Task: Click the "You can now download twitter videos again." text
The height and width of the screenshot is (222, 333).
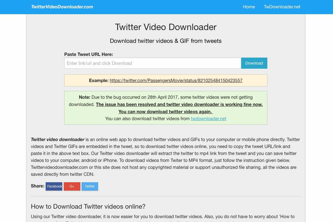Action: pyautogui.click(x=166, y=112)
